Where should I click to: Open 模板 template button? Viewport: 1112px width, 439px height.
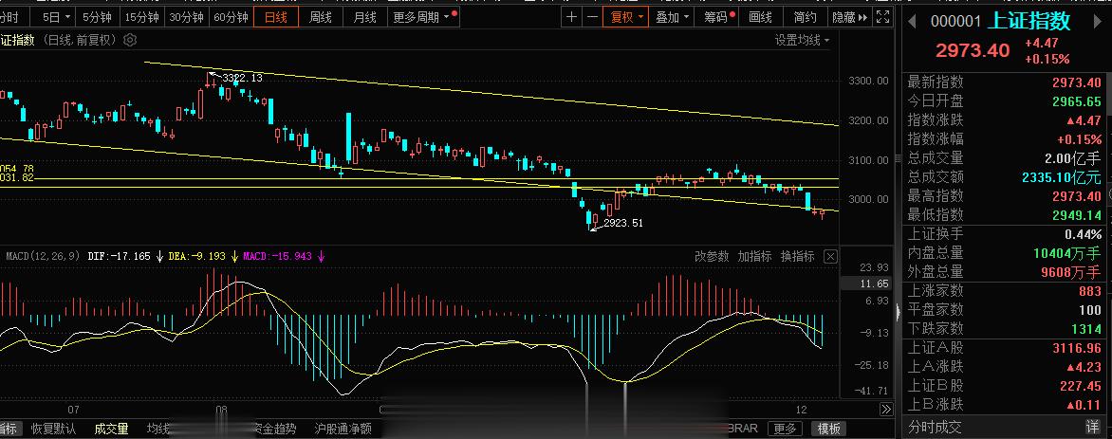[x=829, y=429]
